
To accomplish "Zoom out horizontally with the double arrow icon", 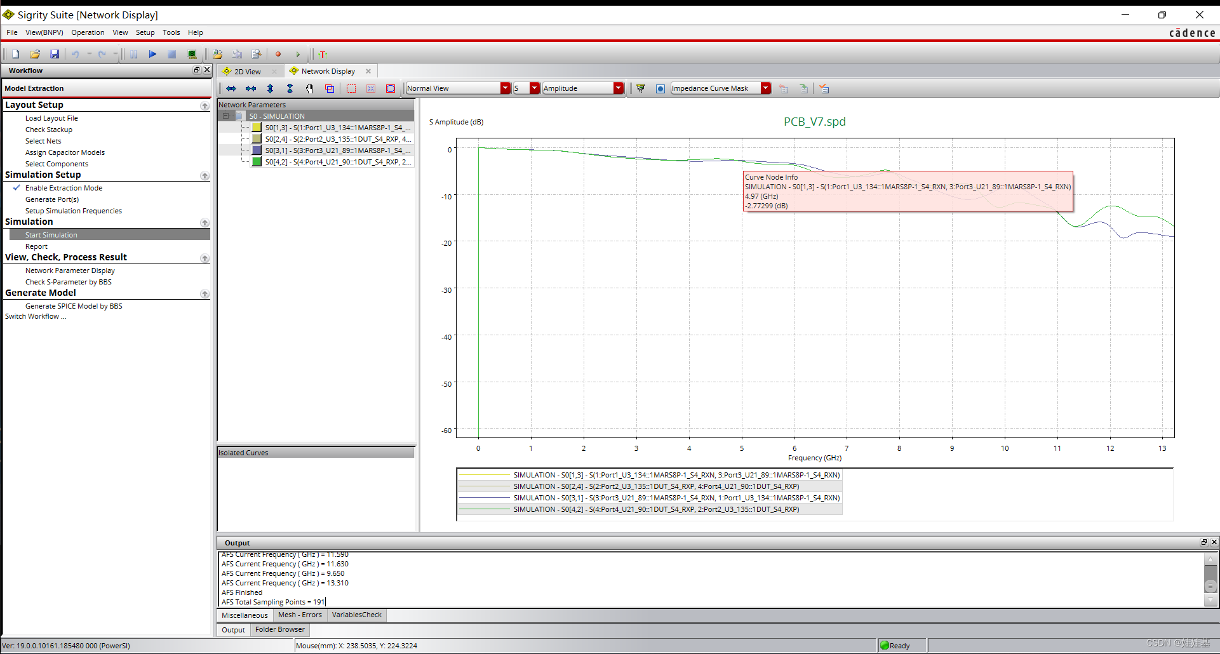I will pyautogui.click(x=231, y=89).
